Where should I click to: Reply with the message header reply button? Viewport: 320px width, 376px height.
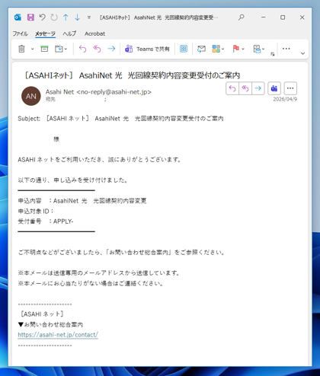pyautogui.click(x=232, y=88)
